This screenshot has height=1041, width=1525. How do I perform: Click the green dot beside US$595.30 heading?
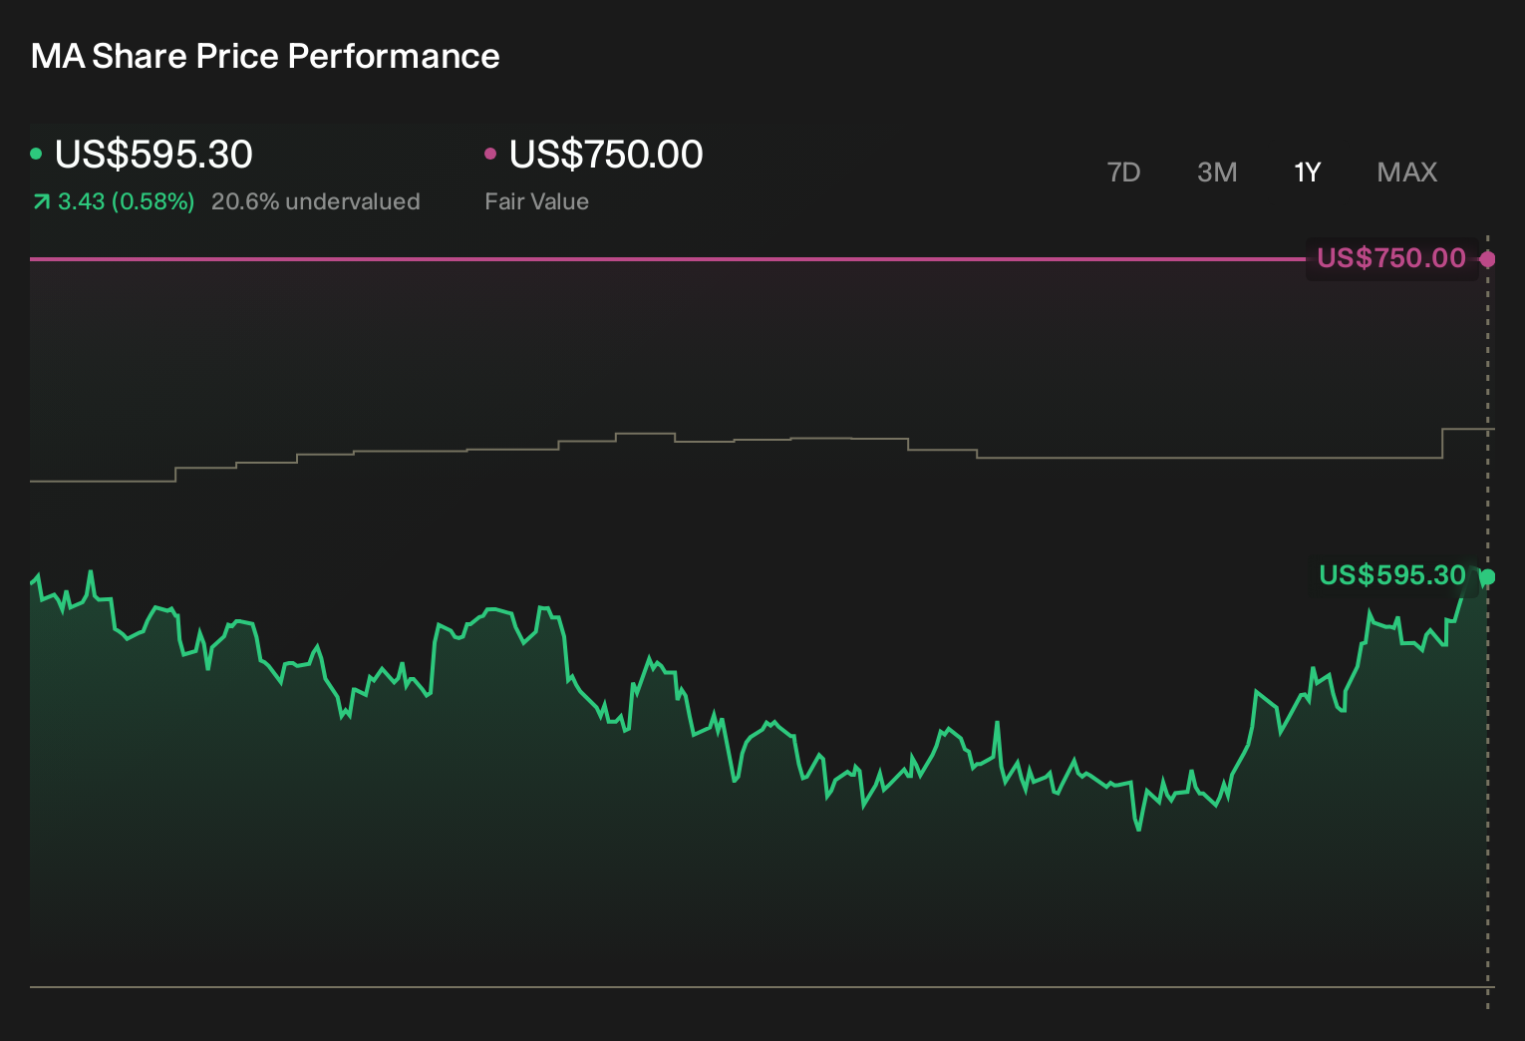coord(37,154)
